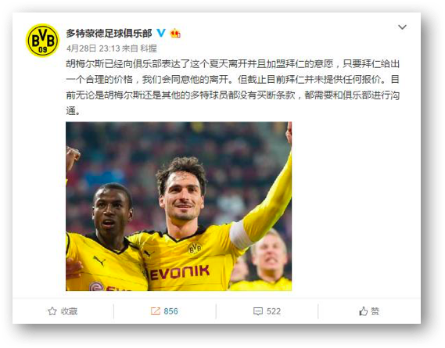Click the crown membership badge icon

coord(175,34)
